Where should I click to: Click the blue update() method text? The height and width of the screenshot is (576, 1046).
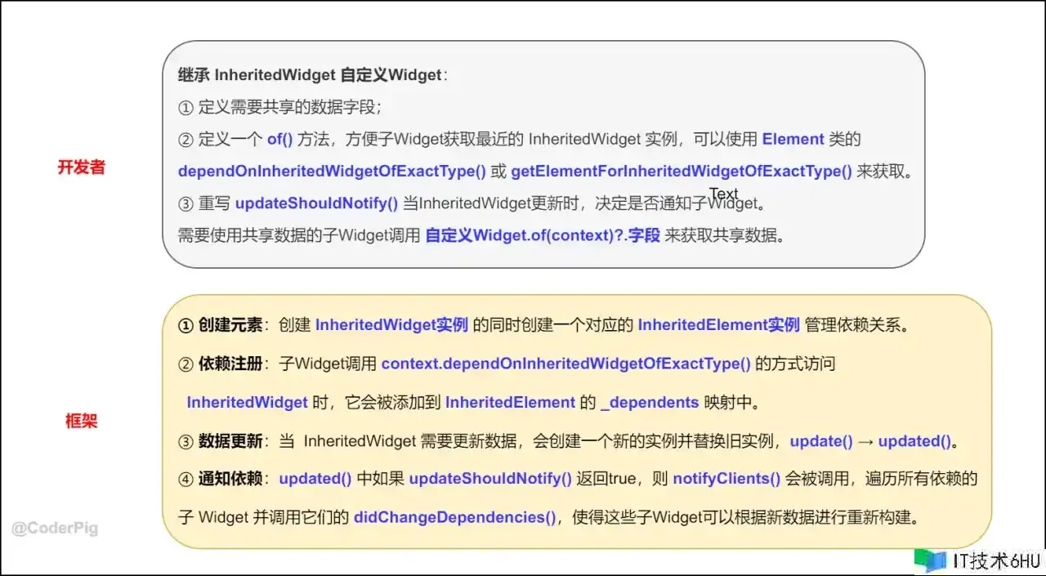[x=821, y=441]
